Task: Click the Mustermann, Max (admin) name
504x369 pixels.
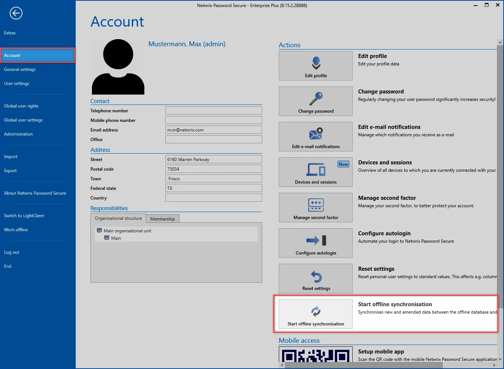Action: coord(187,44)
